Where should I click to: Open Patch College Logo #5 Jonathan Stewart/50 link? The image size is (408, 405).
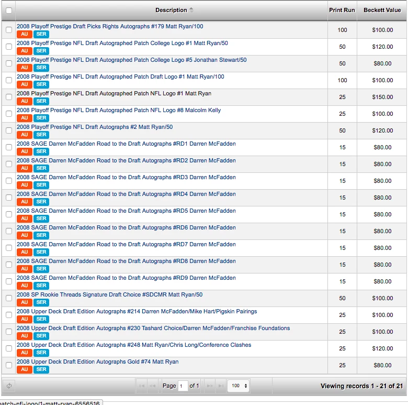(x=132, y=60)
